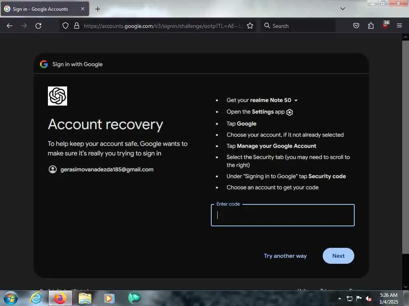Open the Extensions puzzle icon

click(x=371, y=26)
